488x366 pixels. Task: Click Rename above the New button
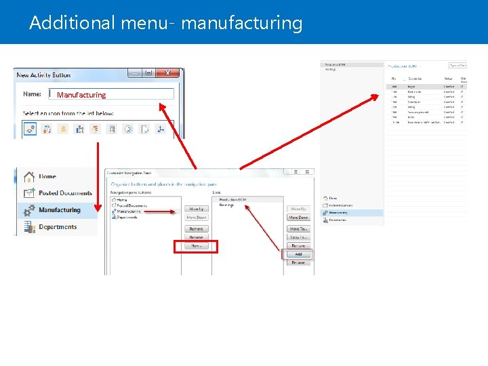197,237
